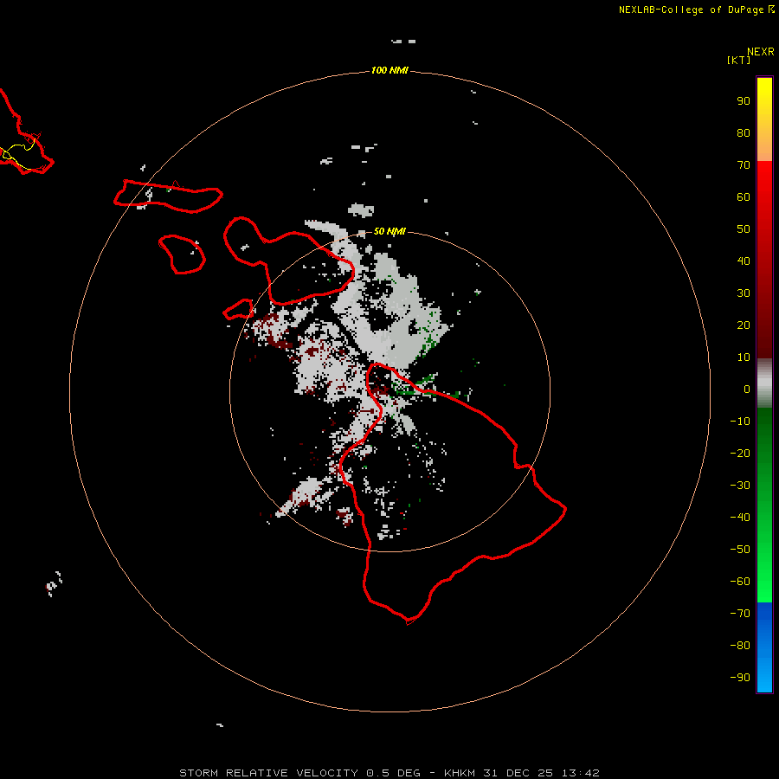The image size is (779, 779).
Task: Pick the -30 value on velocity scale
Action: click(740, 486)
